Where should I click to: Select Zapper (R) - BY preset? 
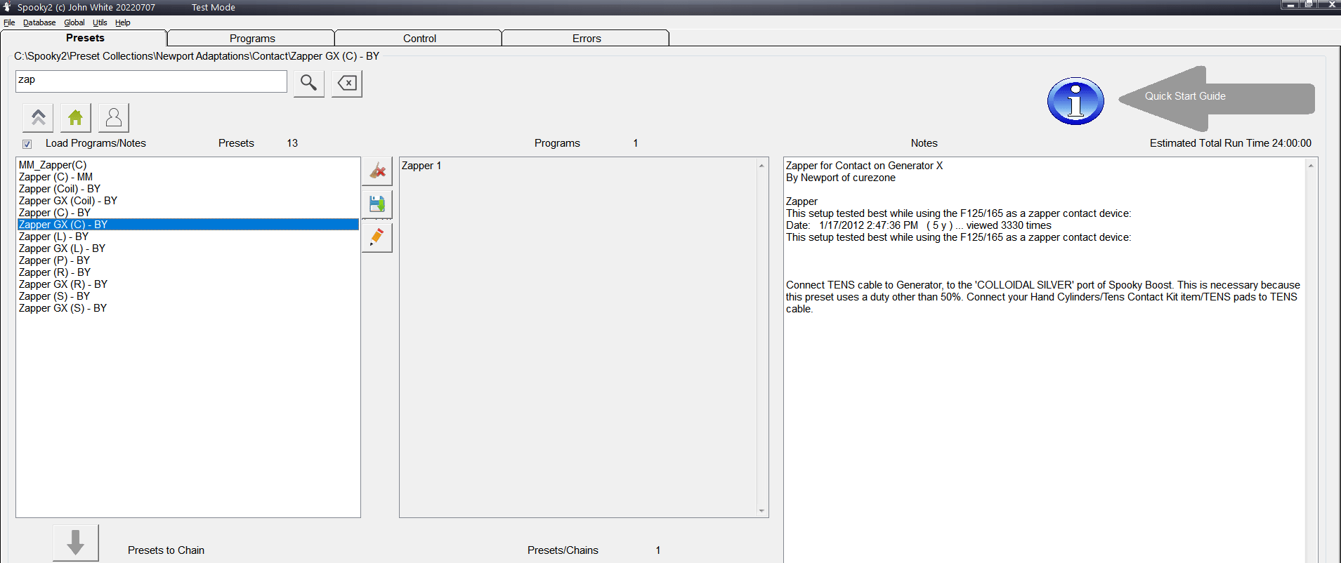[188, 272]
